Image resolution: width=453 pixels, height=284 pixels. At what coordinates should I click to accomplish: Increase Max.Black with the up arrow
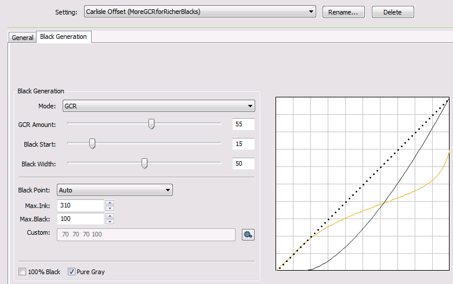[110, 216]
